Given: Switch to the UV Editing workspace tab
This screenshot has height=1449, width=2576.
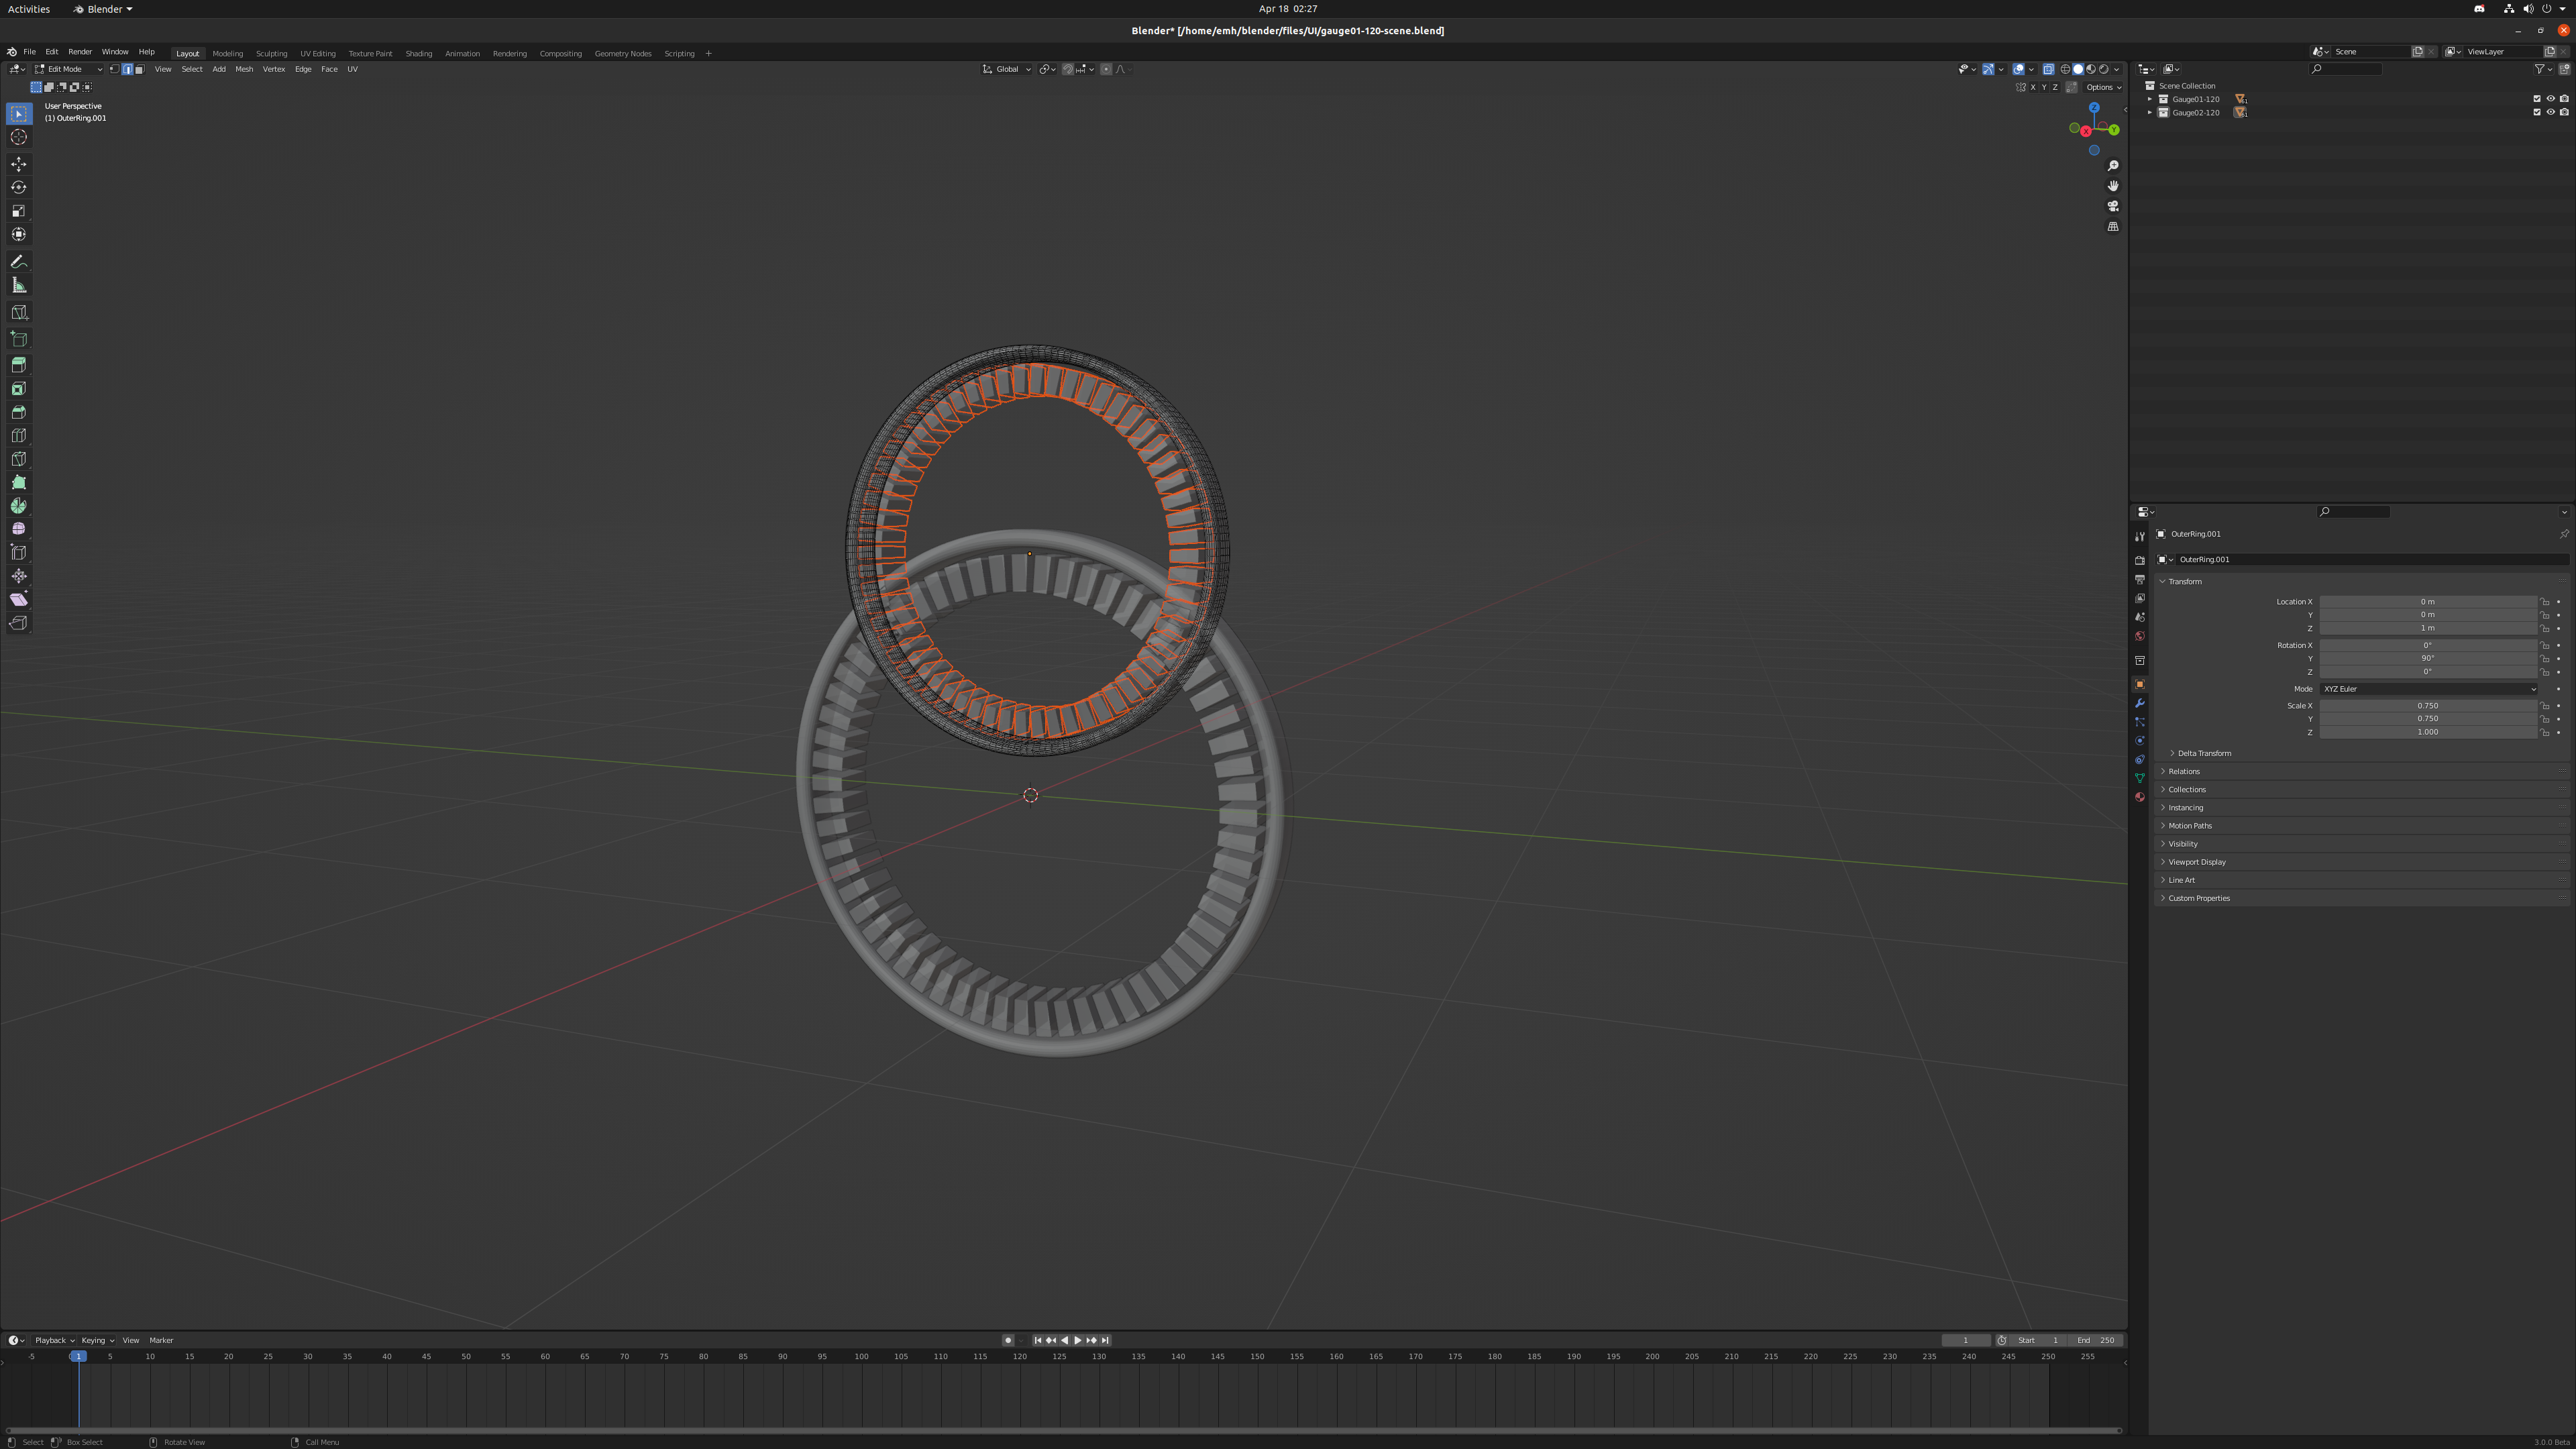Looking at the screenshot, I should [x=318, y=53].
